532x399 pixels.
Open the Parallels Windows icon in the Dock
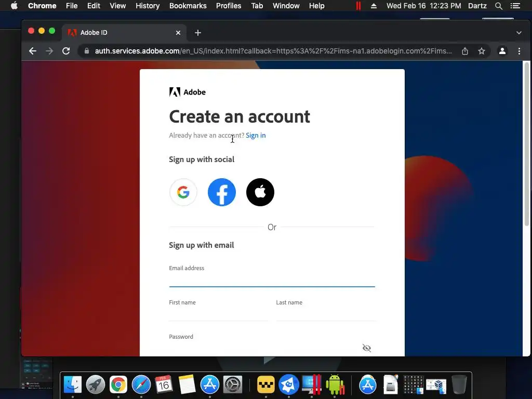click(x=312, y=384)
